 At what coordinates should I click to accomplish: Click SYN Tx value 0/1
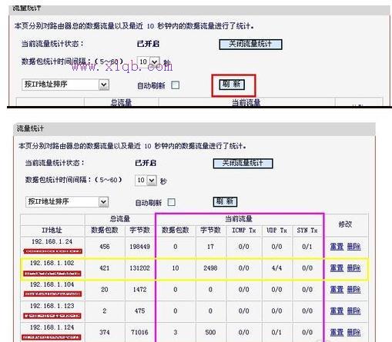(x=307, y=247)
